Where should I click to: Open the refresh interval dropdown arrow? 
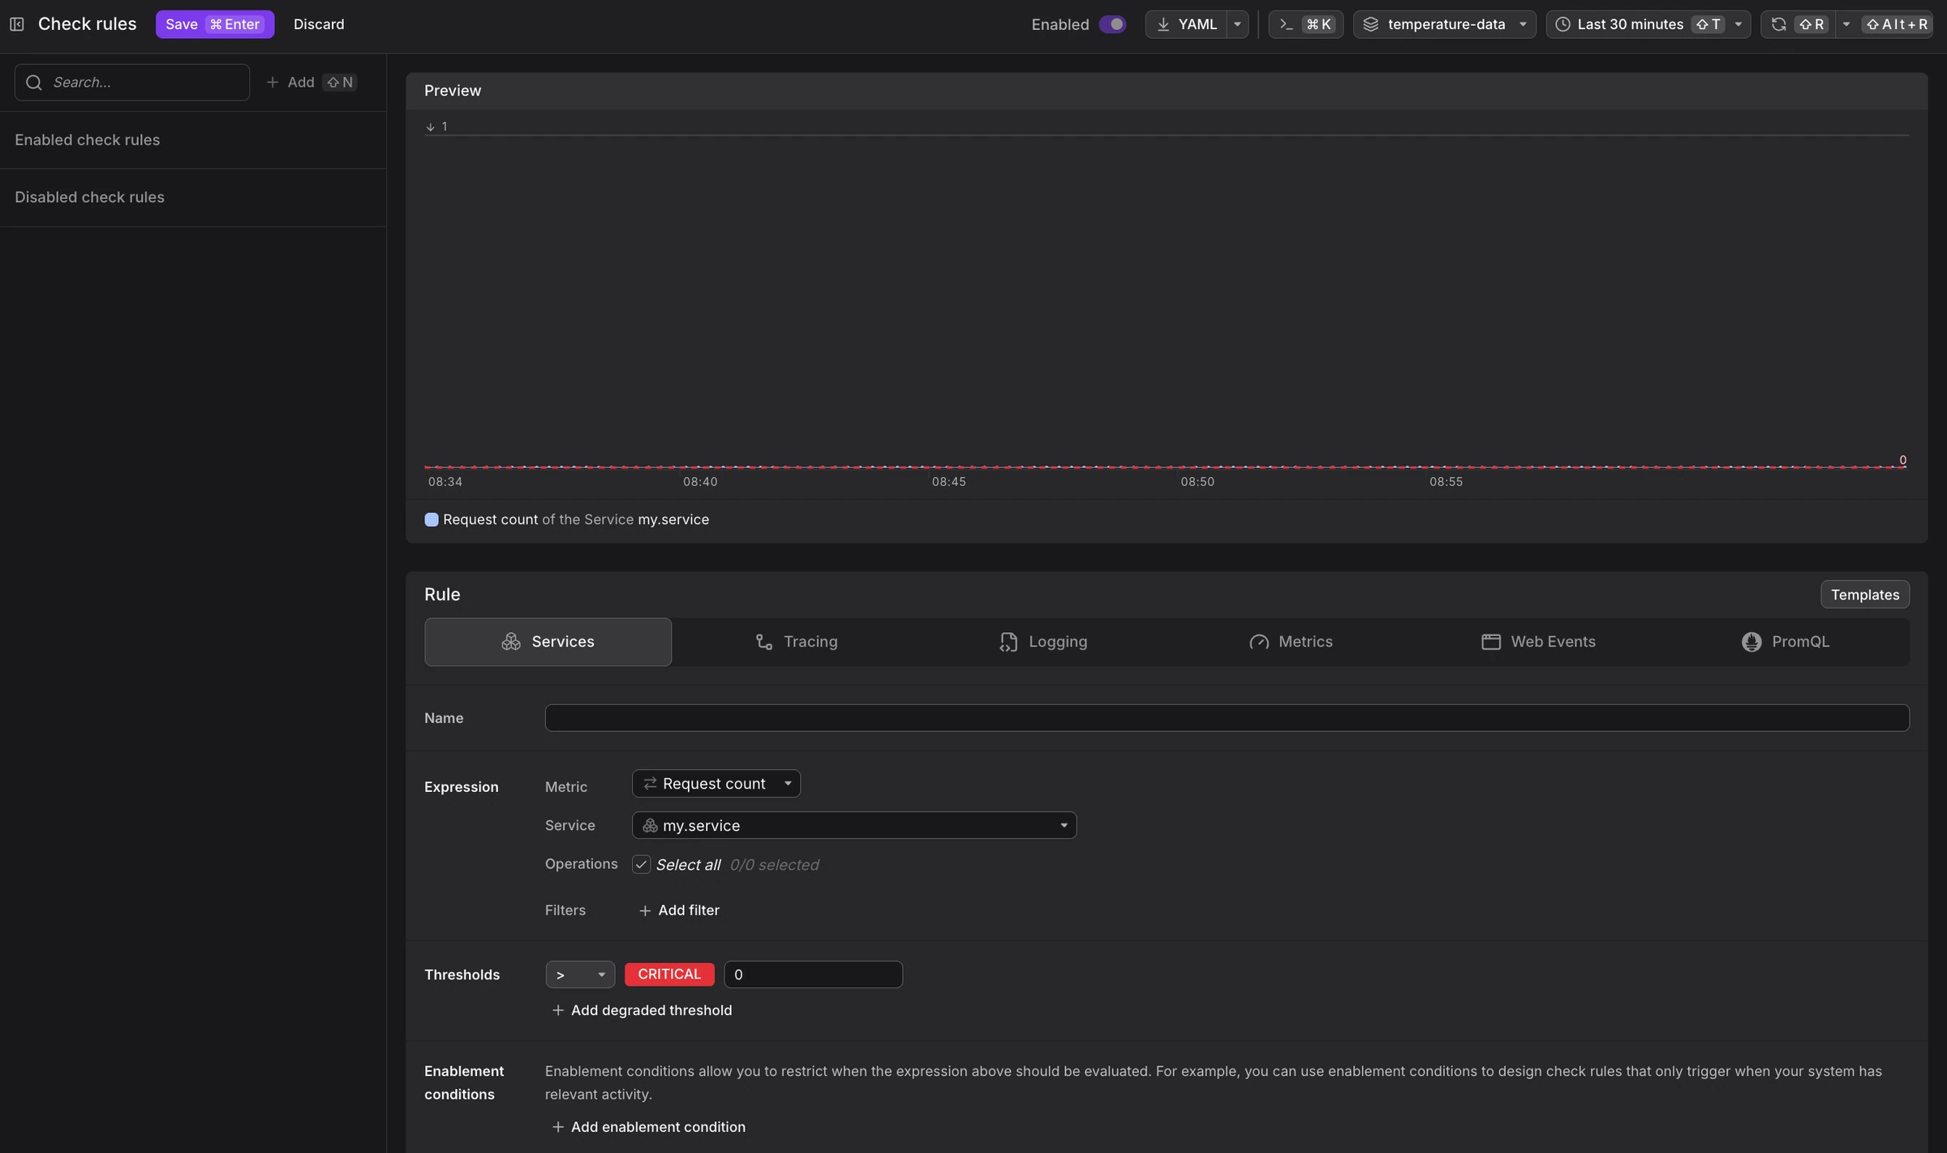pyautogui.click(x=1846, y=24)
